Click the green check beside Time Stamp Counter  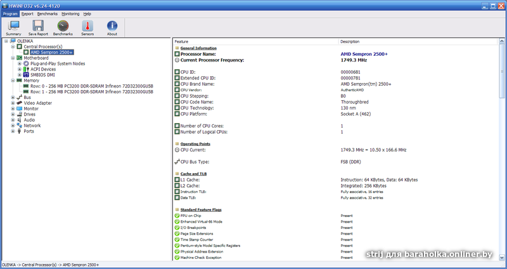click(177, 240)
